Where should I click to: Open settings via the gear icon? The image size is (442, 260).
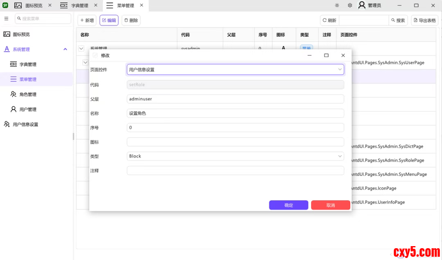[x=350, y=5]
